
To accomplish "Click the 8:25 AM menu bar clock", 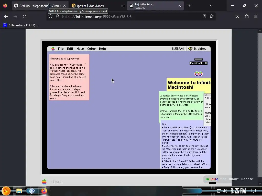I will pos(178,49).
